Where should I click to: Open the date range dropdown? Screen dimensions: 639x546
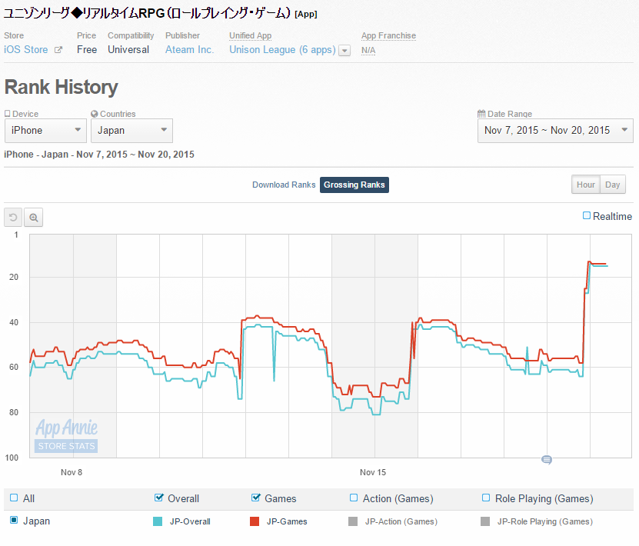pos(555,131)
